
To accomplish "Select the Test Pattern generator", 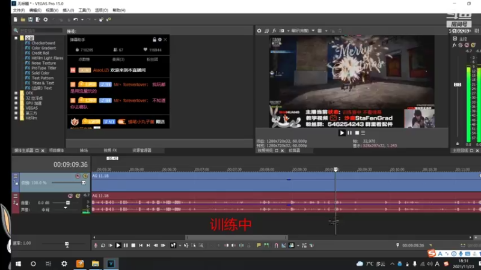I will [x=42, y=78].
